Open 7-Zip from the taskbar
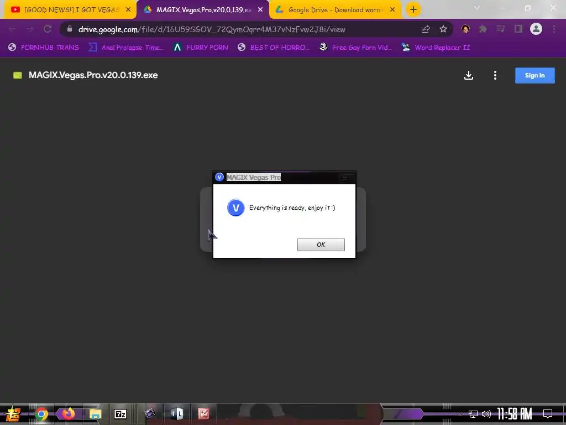Viewport: 566px width, 425px height. click(x=120, y=414)
